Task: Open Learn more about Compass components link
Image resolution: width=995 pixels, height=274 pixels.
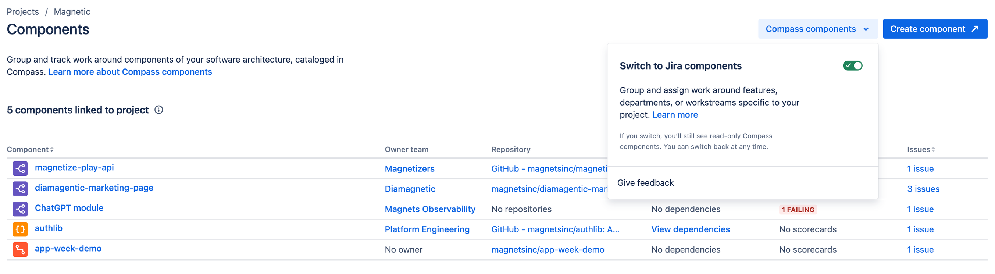Action: tap(130, 72)
